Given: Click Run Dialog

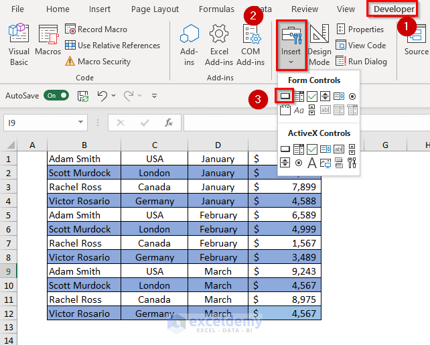Looking at the screenshot, I should coord(362,61).
